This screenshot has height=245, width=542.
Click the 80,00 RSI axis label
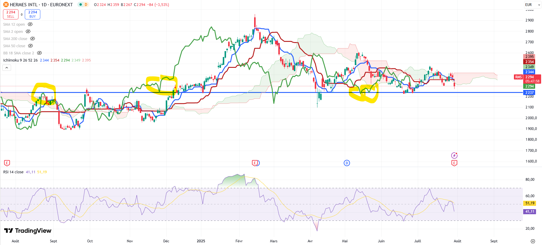(x=530, y=180)
